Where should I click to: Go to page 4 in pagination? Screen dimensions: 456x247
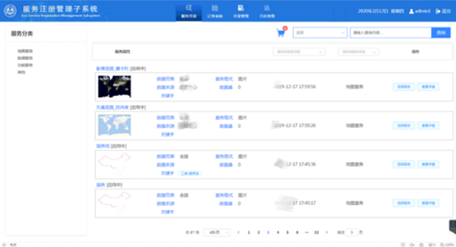[x=278, y=232]
